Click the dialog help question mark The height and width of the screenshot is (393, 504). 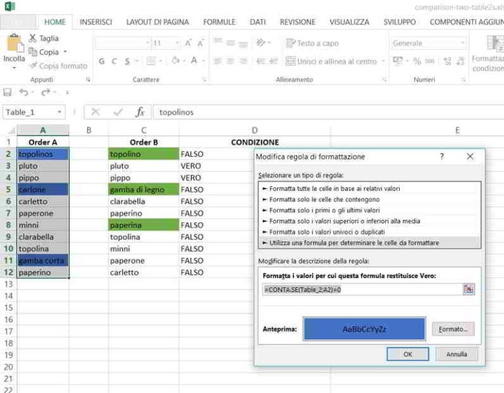(442, 157)
